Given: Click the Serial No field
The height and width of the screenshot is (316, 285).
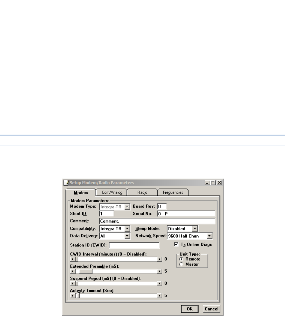Looking at the screenshot, I should pos(186,213).
